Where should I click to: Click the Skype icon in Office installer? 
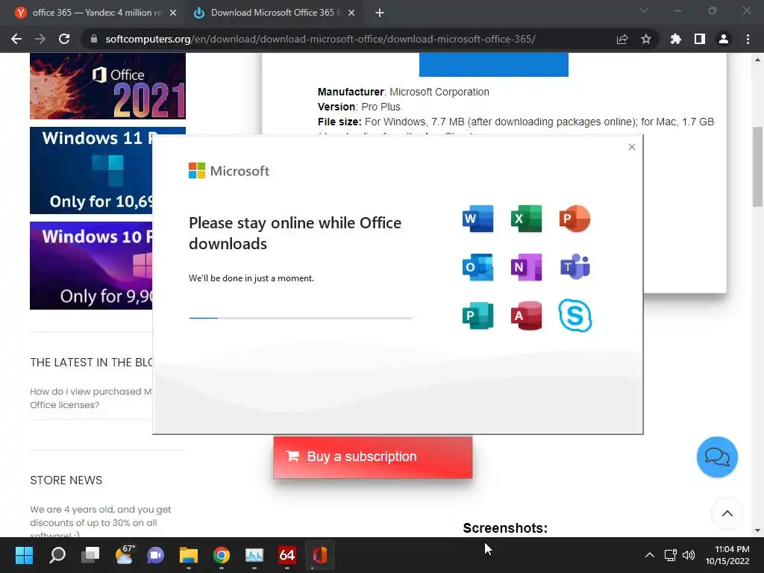[x=575, y=316]
